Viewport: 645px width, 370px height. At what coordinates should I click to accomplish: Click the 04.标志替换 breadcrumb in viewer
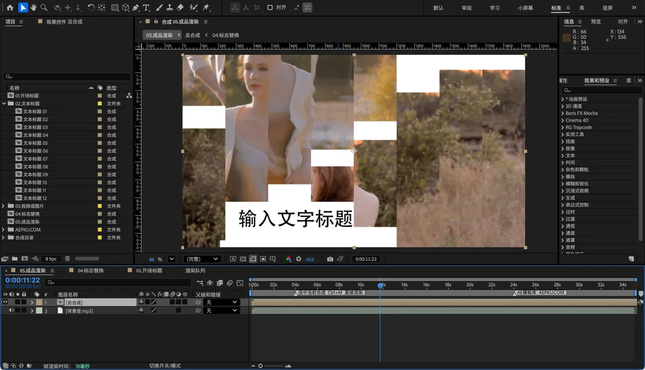(226, 35)
